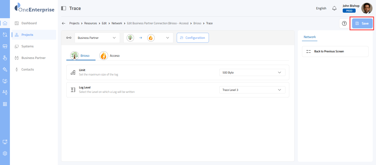Click the help question mark icon
This screenshot has height=165, width=376.
pos(344,23)
